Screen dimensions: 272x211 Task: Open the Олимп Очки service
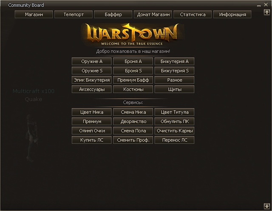[x=92, y=131]
